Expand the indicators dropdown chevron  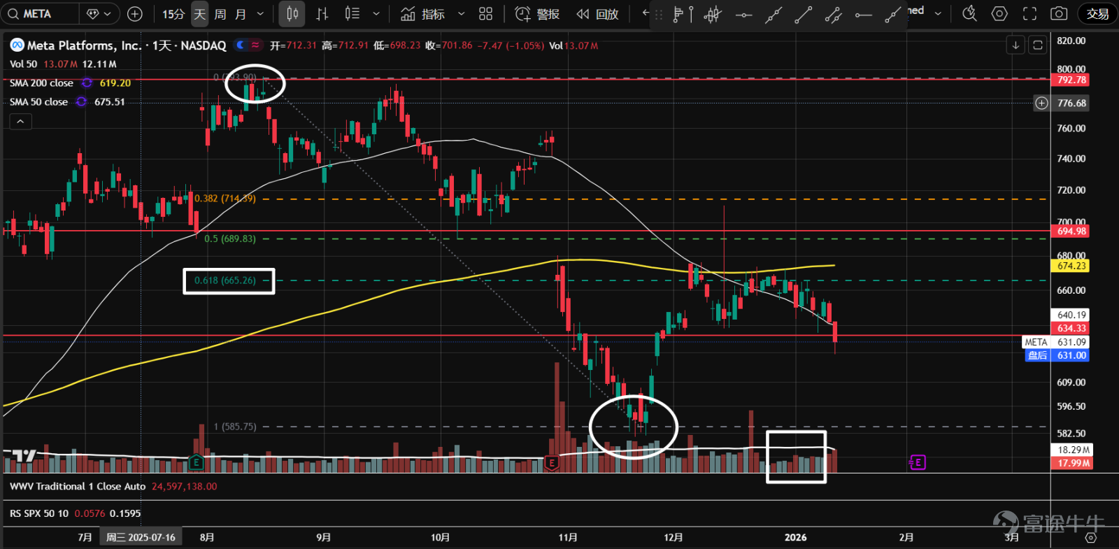[461, 13]
